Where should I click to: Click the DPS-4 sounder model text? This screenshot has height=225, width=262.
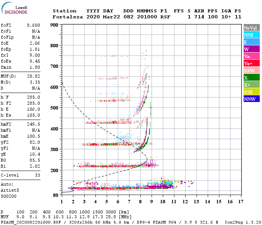pyautogui.click(x=143, y=222)
